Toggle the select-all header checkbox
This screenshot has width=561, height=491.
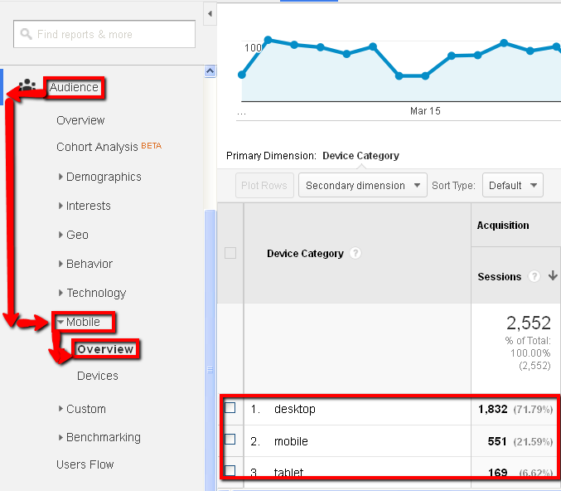tap(230, 253)
